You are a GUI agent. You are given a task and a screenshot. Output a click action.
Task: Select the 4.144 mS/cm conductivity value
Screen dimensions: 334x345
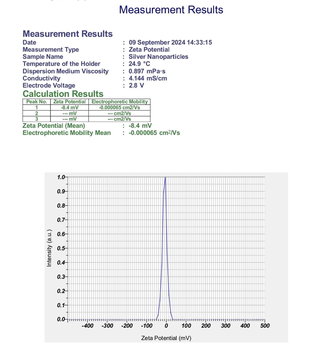148,78
